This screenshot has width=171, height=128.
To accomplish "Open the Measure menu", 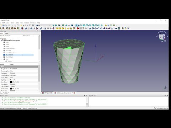I will [x=26, y=23].
